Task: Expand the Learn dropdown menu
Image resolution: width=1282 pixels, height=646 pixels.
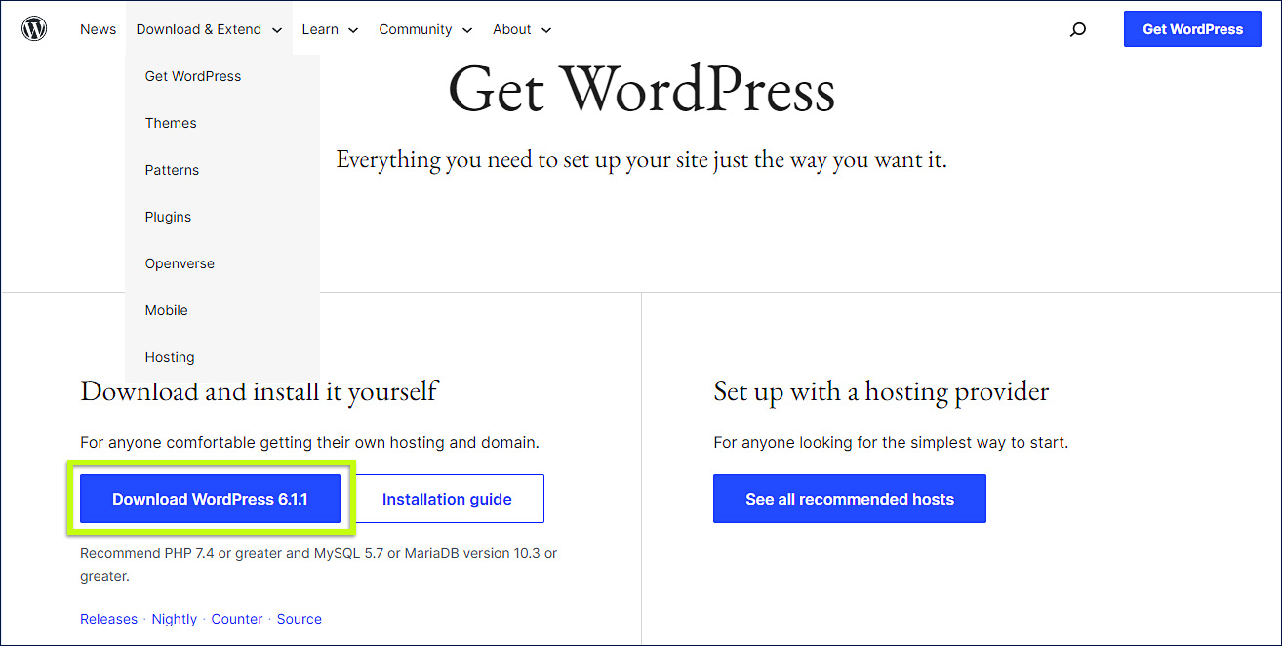Action: point(330,29)
